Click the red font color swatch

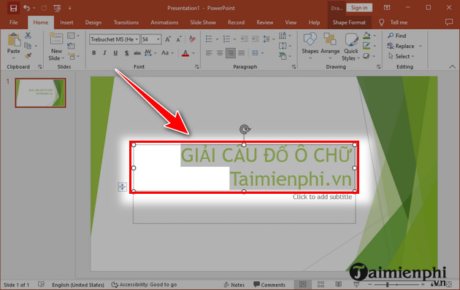click(185, 53)
